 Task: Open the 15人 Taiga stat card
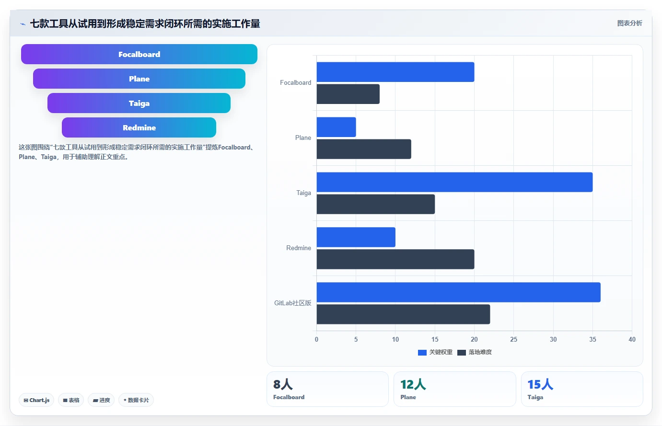582,389
